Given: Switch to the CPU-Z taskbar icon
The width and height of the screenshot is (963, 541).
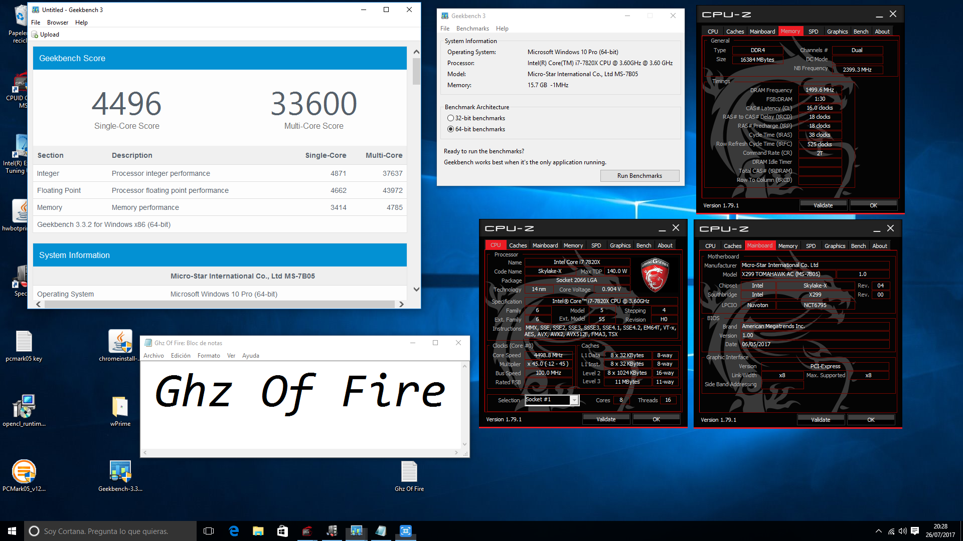Looking at the screenshot, I should pyautogui.click(x=307, y=531).
